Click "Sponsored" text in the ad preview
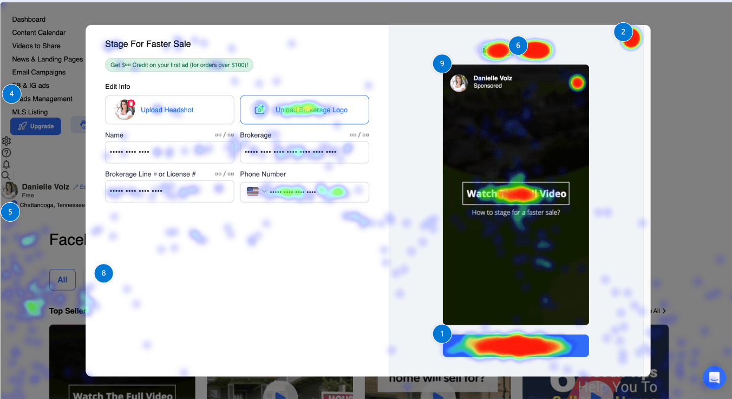Viewport: 732px width, 399px height. click(x=488, y=86)
